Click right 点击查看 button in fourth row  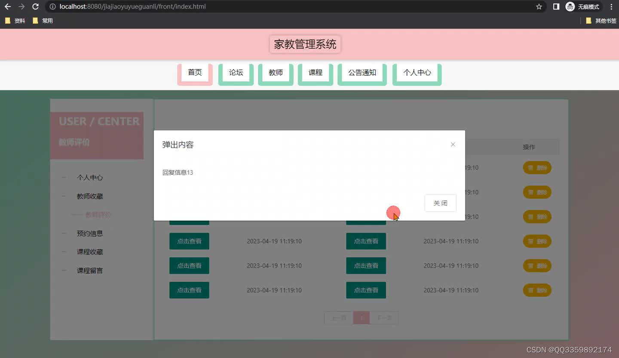tap(366, 241)
